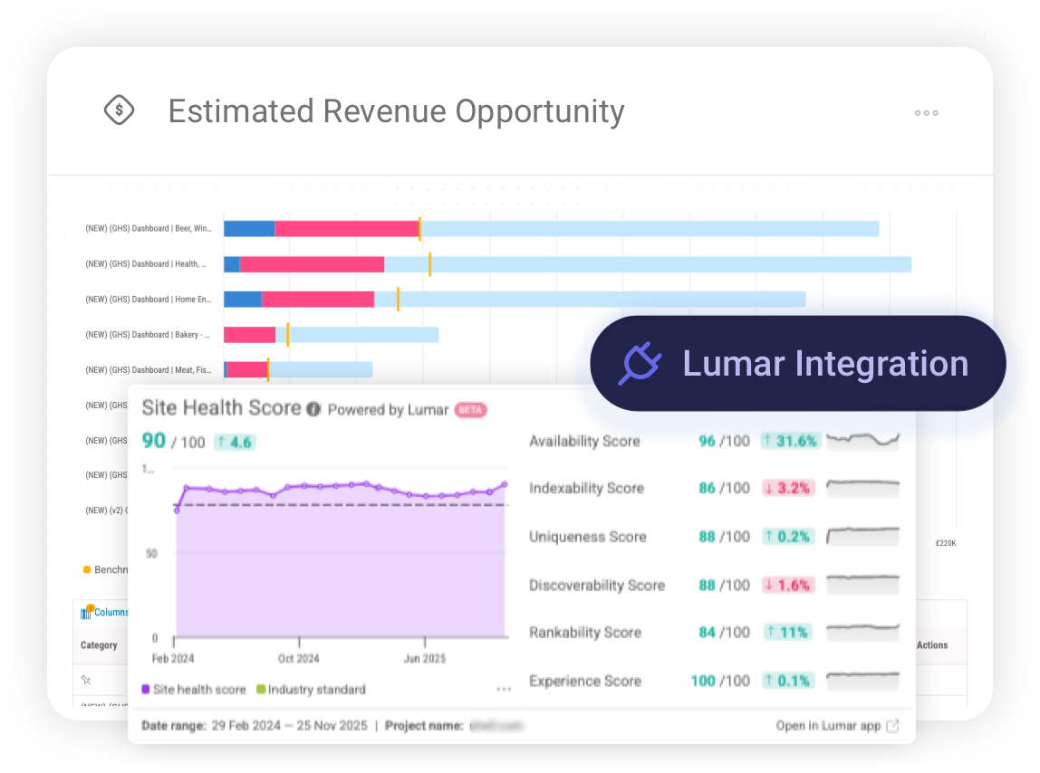Click the BETA badge next to Powered by Lumar

coord(470,409)
